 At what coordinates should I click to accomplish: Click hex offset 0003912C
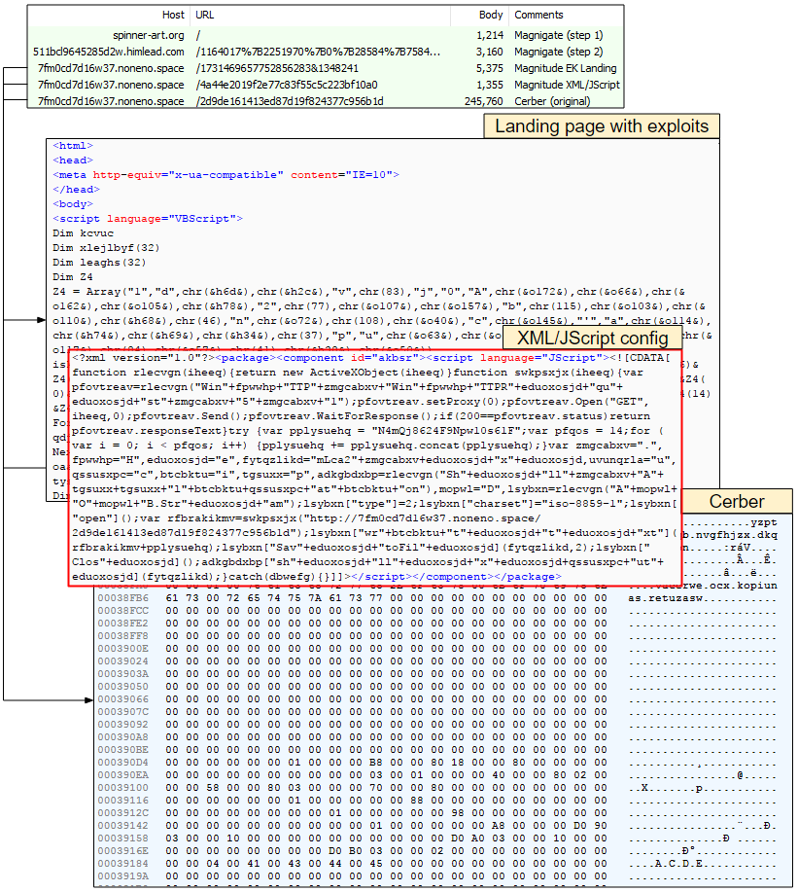pyautogui.click(x=122, y=813)
